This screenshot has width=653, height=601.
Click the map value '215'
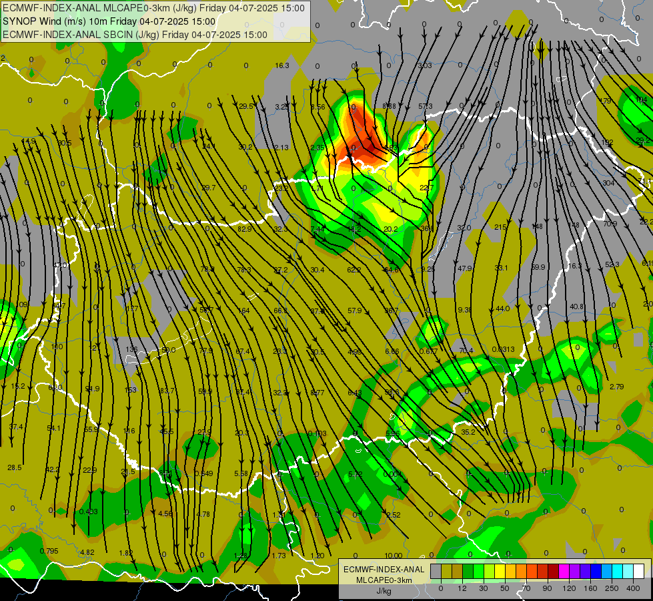point(500,227)
